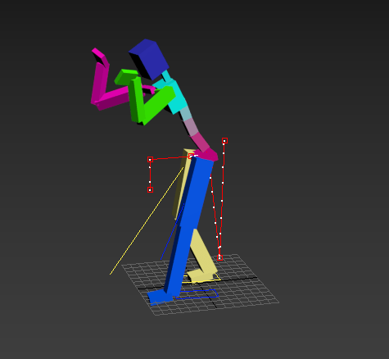
Task: Select the blue foot box
Action: click(x=159, y=297)
